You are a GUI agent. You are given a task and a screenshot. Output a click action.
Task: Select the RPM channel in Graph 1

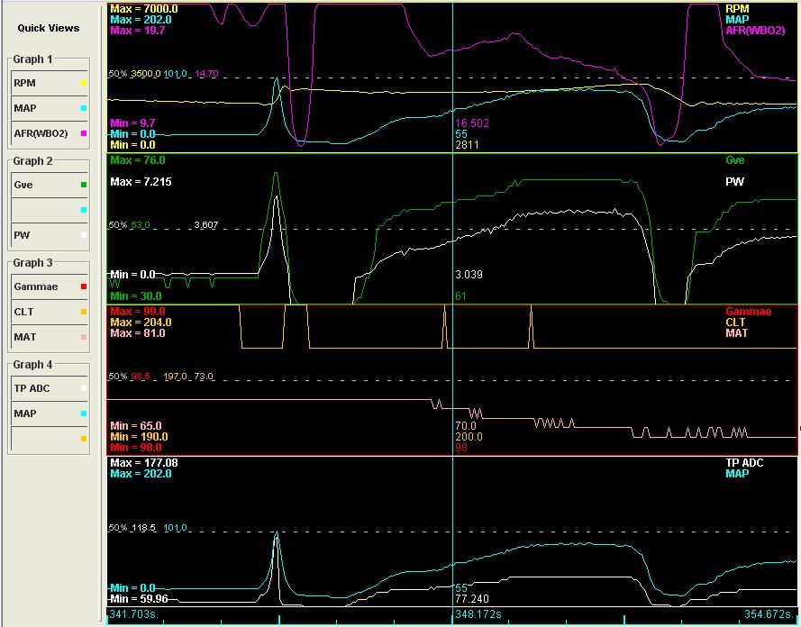[43, 83]
